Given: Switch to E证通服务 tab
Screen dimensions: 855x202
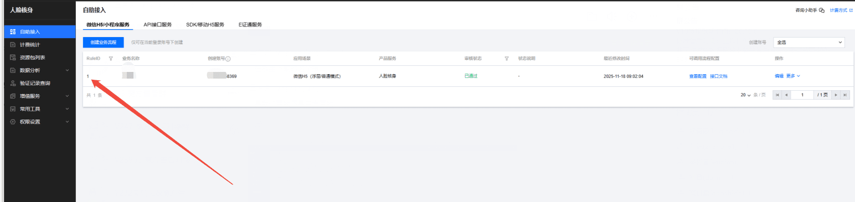Looking at the screenshot, I should tap(250, 25).
